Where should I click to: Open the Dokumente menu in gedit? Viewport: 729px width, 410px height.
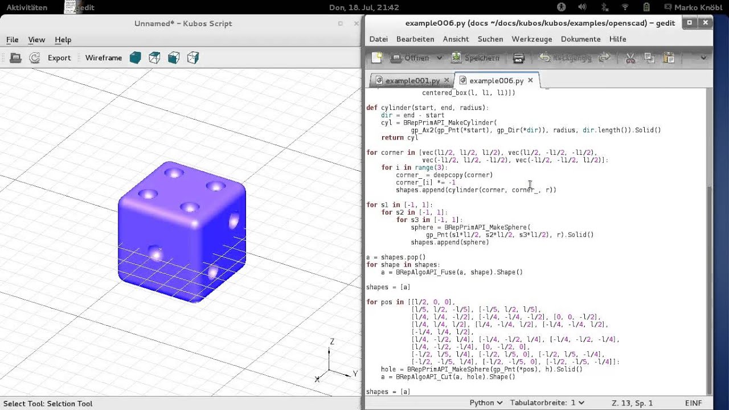(580, 39)
